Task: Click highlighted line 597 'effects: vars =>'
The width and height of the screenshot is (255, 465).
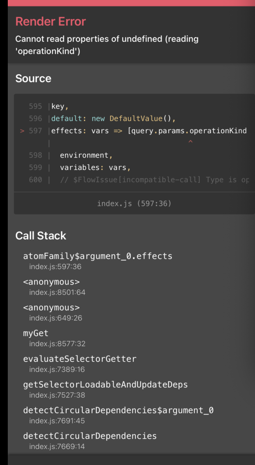Action: point(149,131)
